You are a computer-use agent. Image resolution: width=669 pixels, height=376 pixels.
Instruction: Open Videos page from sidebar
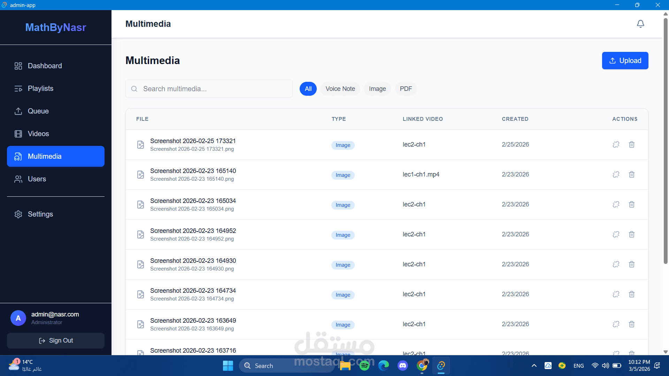click(38, 134)
